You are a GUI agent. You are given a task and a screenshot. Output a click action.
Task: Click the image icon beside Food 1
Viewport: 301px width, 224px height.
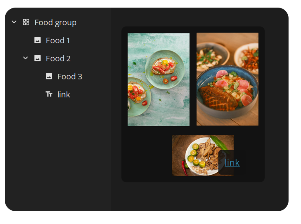pos(37,40)
